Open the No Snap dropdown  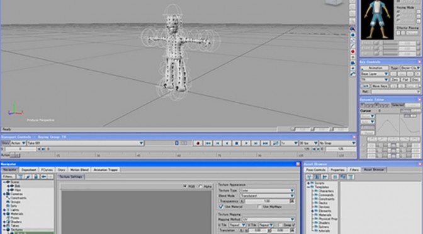(337, 143)
